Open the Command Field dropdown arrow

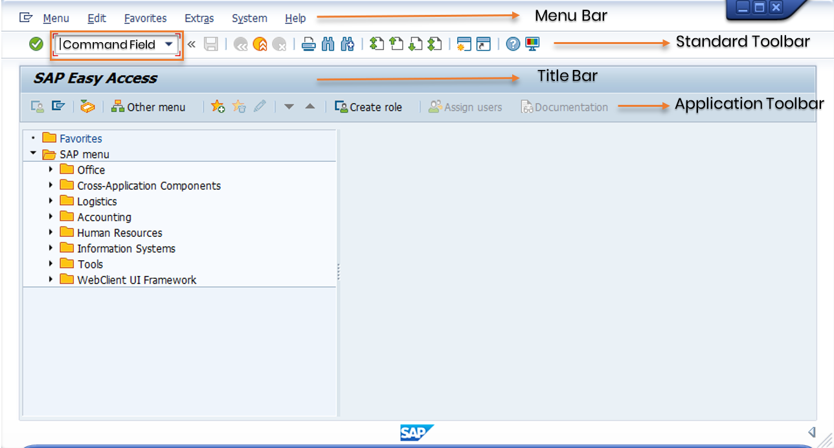coord(169,44)
